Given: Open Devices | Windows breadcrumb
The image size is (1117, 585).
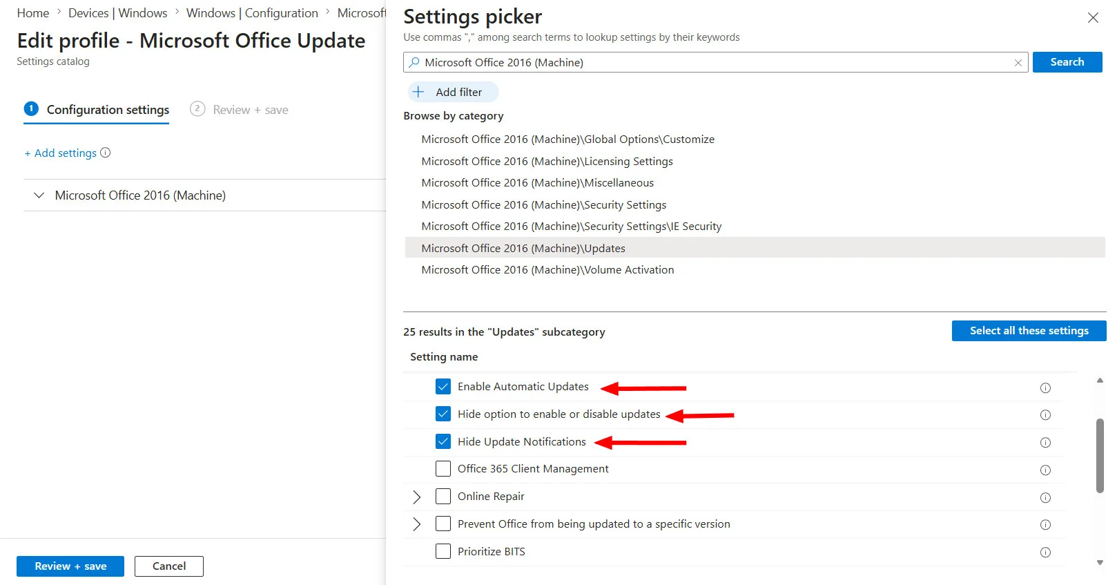Looking at the screenshot, I should point(118,13).
